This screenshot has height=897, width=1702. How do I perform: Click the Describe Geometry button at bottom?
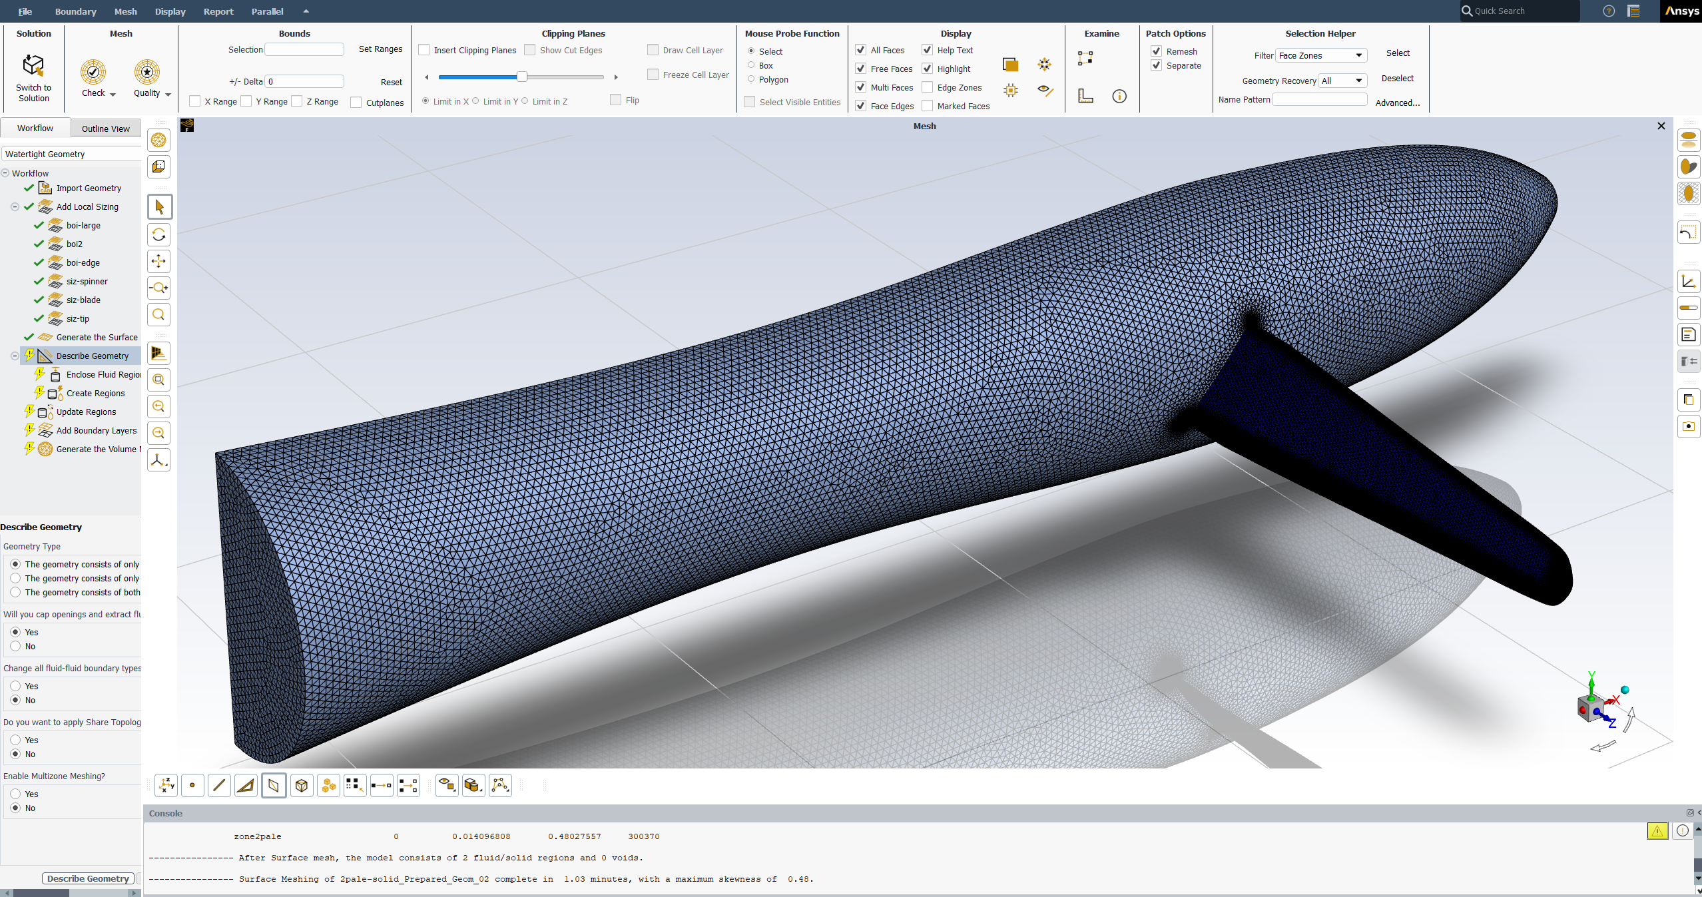pyautogui.click(x=88, y=878)
